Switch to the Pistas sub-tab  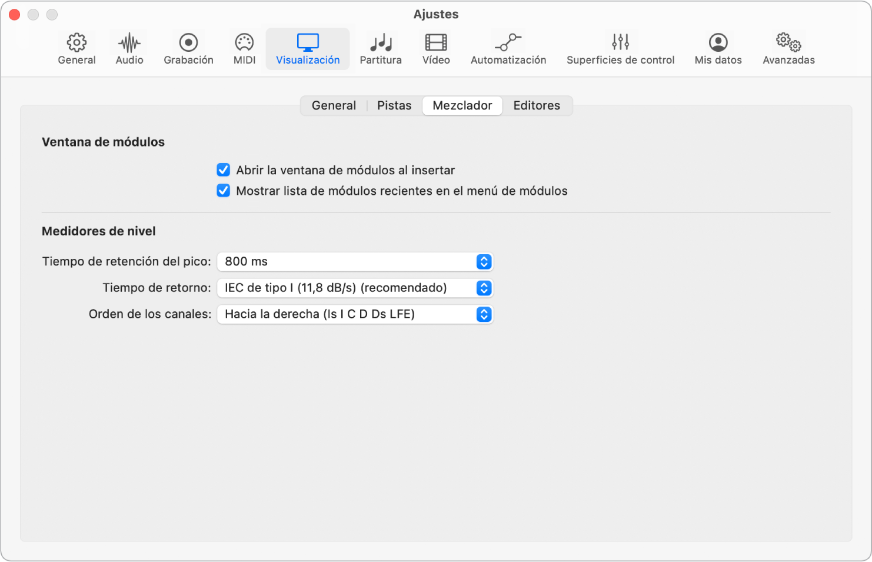[x=394, y=106]
